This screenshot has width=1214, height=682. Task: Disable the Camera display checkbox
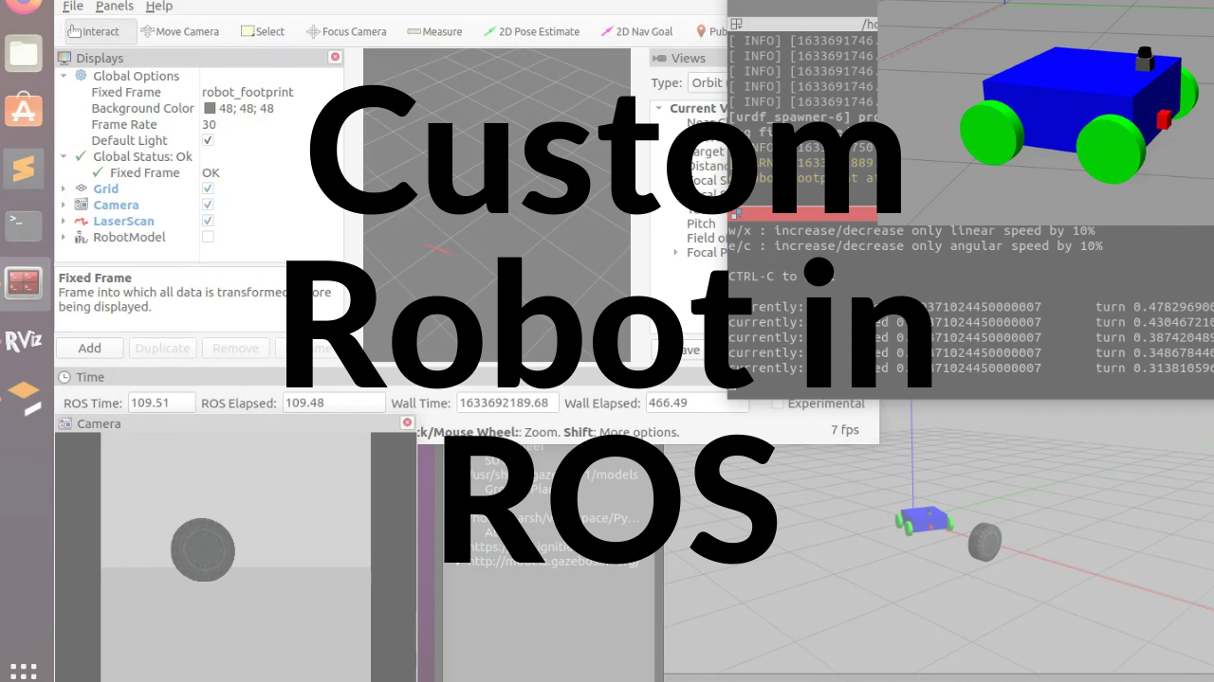[208, 205]
